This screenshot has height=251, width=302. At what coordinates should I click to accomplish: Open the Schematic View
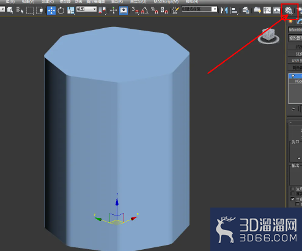coord(277,10)
